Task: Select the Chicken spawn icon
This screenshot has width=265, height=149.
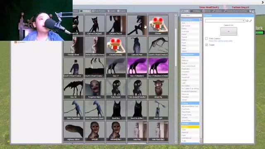Action: tap(158, 25)
